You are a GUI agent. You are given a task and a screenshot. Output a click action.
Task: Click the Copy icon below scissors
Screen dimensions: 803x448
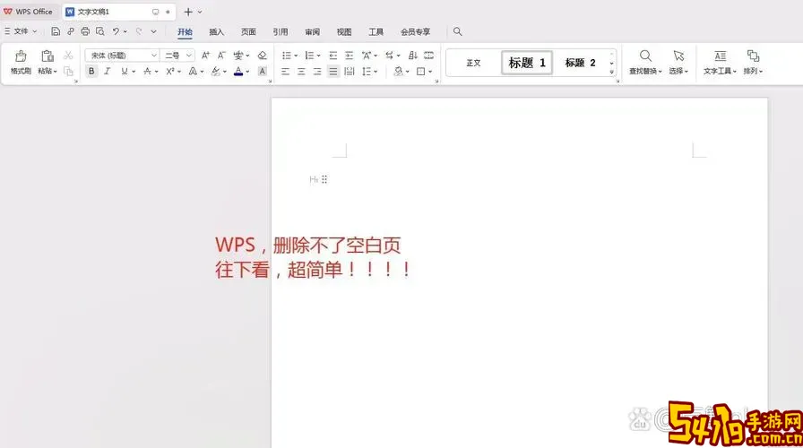(x=68, y=71)
